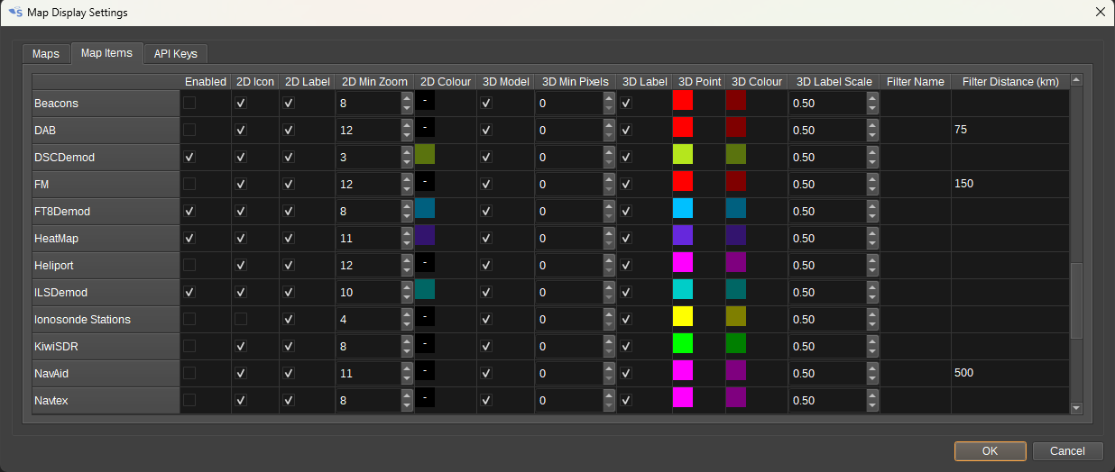This screenshot has width=1115, height=472.
Task: Pick 3D Point colour for KiwiSDR
Action: [x=683, y=343]
